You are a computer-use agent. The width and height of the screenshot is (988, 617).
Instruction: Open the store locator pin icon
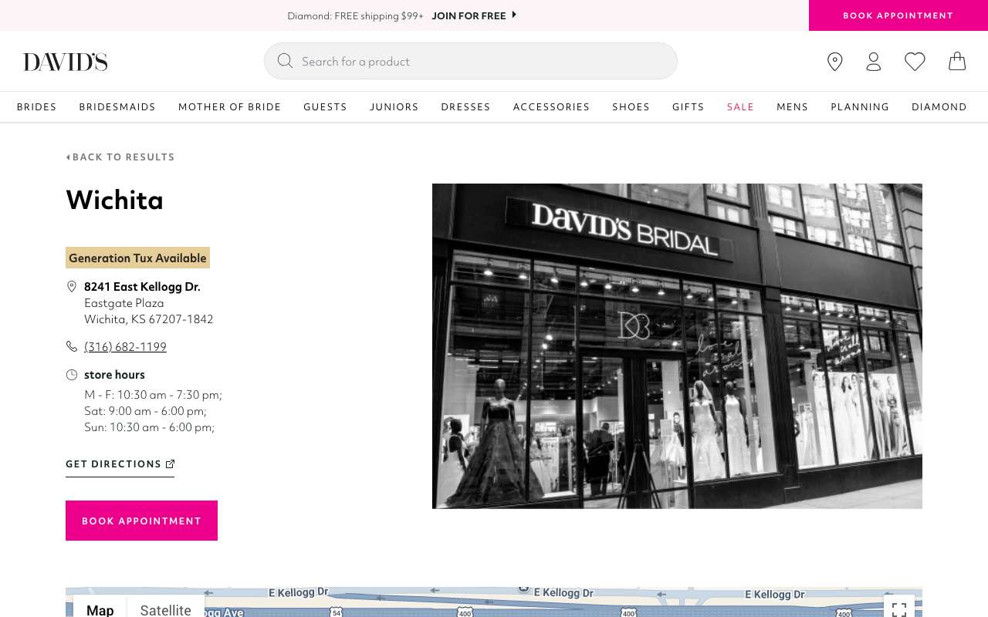click(834, 62)
